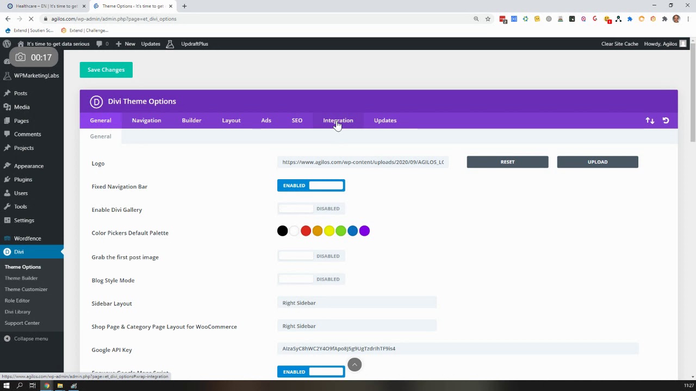Open the Tools menu item

pos(20,207)
